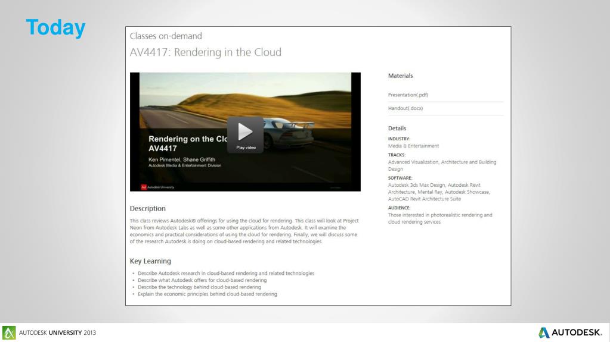Play the Rendering in the Cloud video

pos(246,134)
